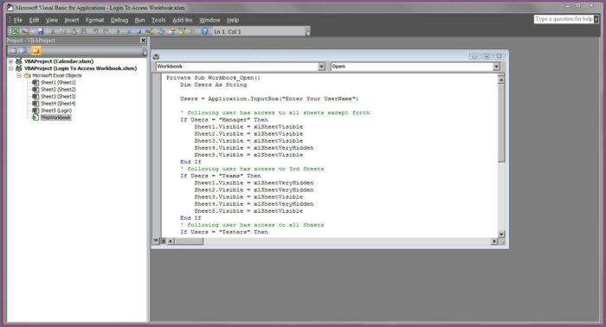This screenshot has width=606, height=327.
Task: Click the Type a question for help box
Action: tap(564, 19)
